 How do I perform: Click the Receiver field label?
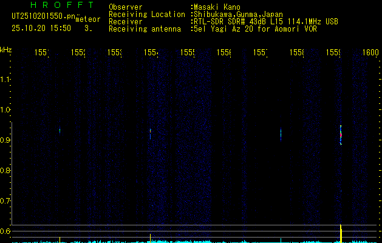[126, 22]
